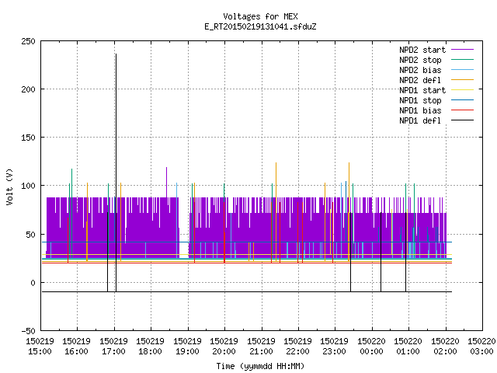The height and width of the screenshot is (373, 497).
Task: Click the dark blue NPD1 stop legend line
Action: pyautogui.click(x=462, y=100)
